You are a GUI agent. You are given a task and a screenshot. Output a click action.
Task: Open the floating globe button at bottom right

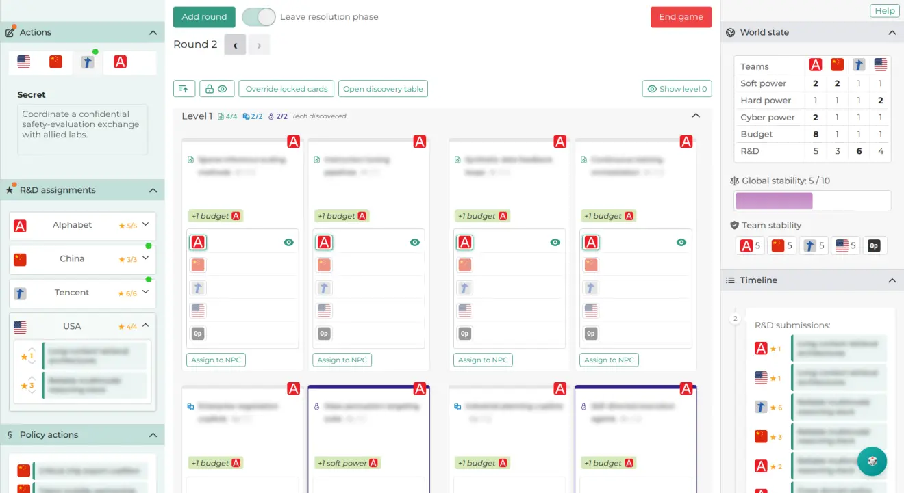(872, 462)
